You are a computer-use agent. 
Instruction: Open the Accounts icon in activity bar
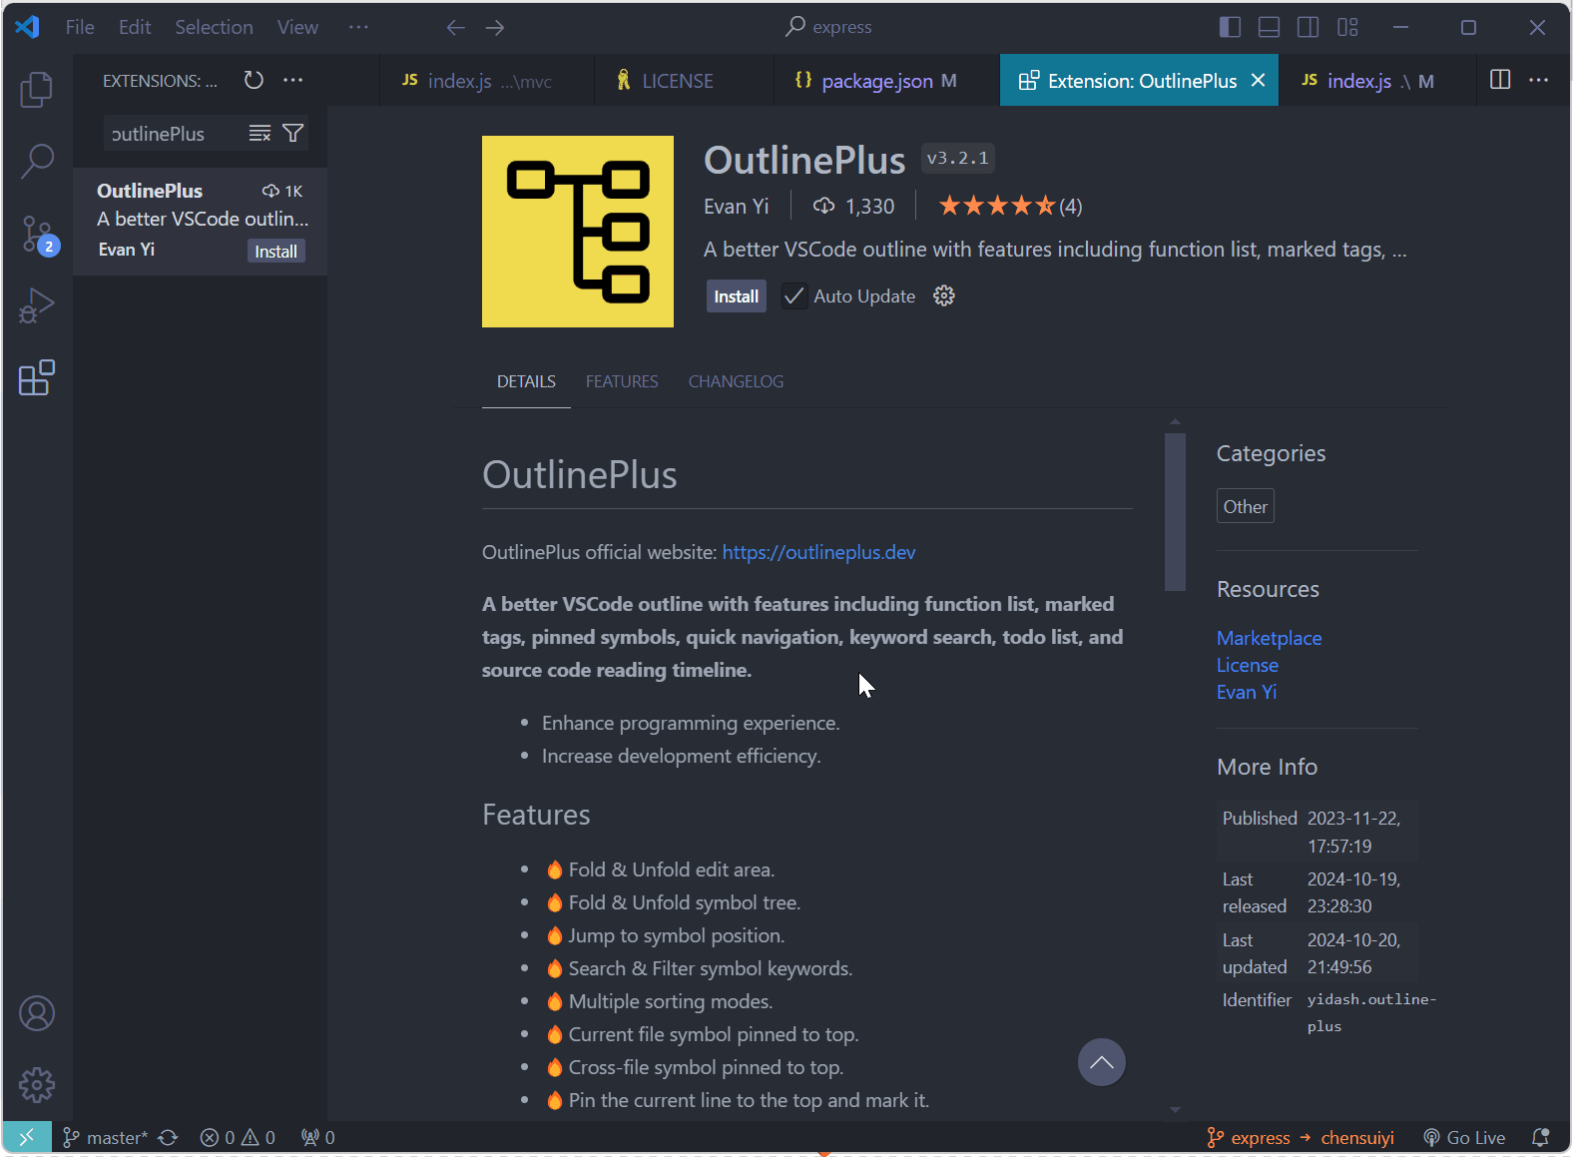tap(37, 1013)
